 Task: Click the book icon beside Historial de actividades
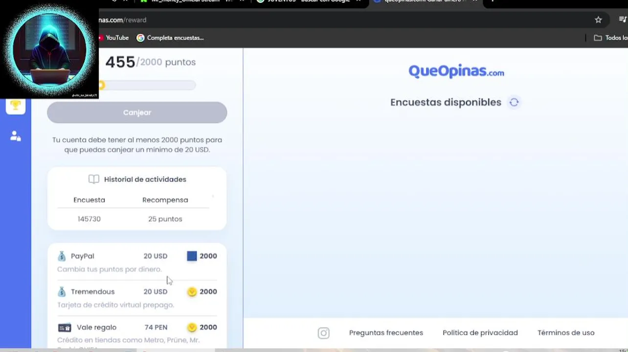93,179
